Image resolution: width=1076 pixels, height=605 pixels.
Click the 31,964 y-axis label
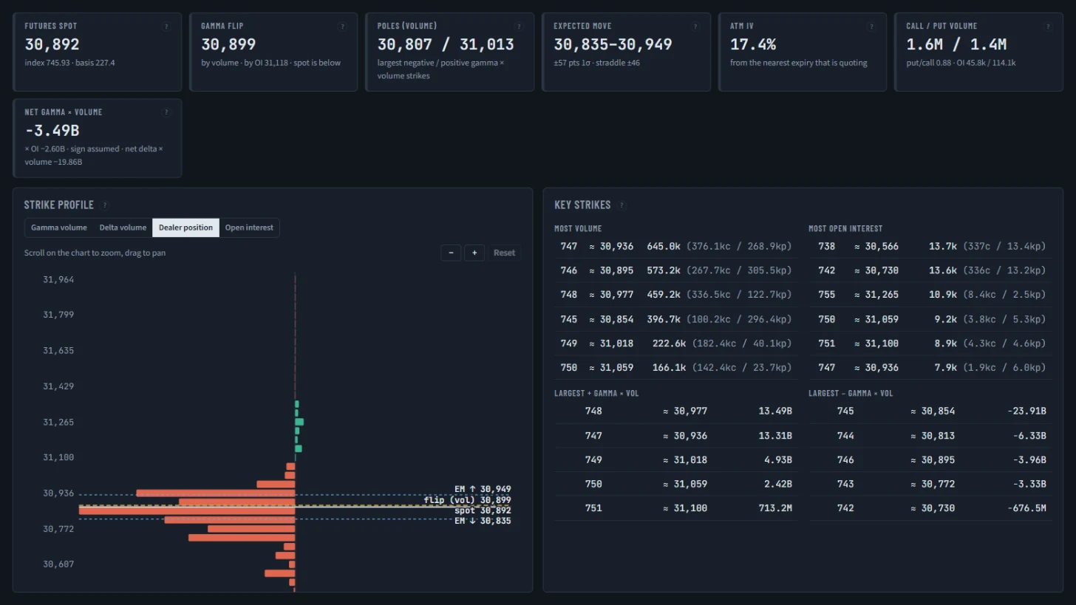pos(58,280)
